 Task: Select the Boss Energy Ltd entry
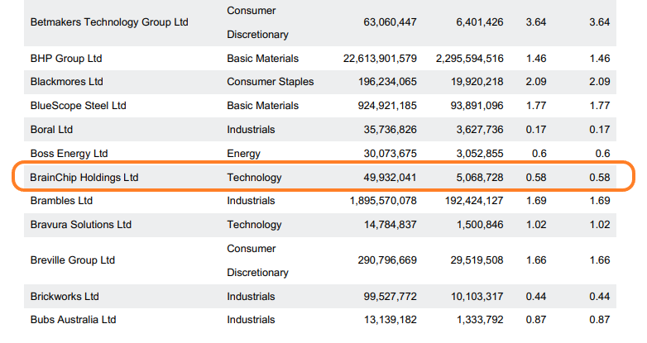pos(69,154)
